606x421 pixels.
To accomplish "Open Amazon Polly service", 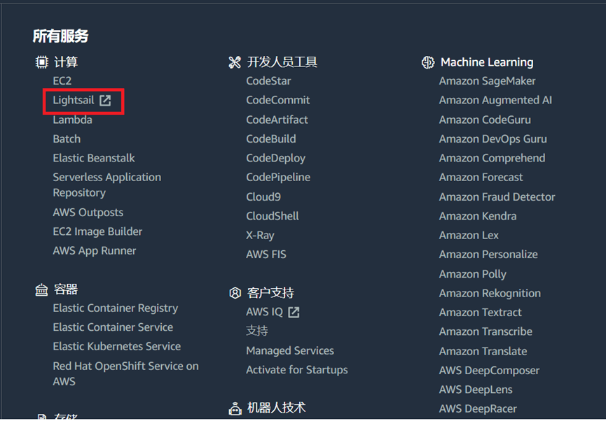I will [472, 274].
